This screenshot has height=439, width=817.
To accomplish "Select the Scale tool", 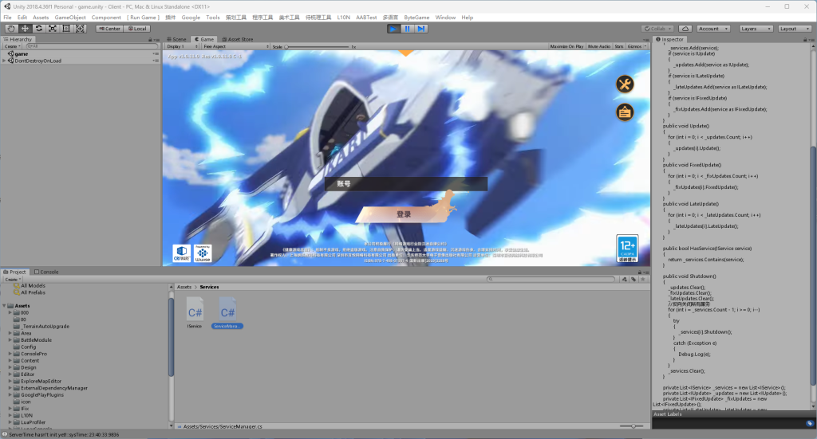I will (x=52, y=29).
